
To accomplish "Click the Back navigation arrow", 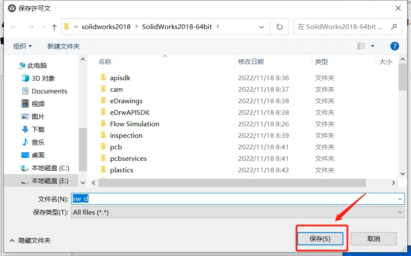I will tap(14, 27).
